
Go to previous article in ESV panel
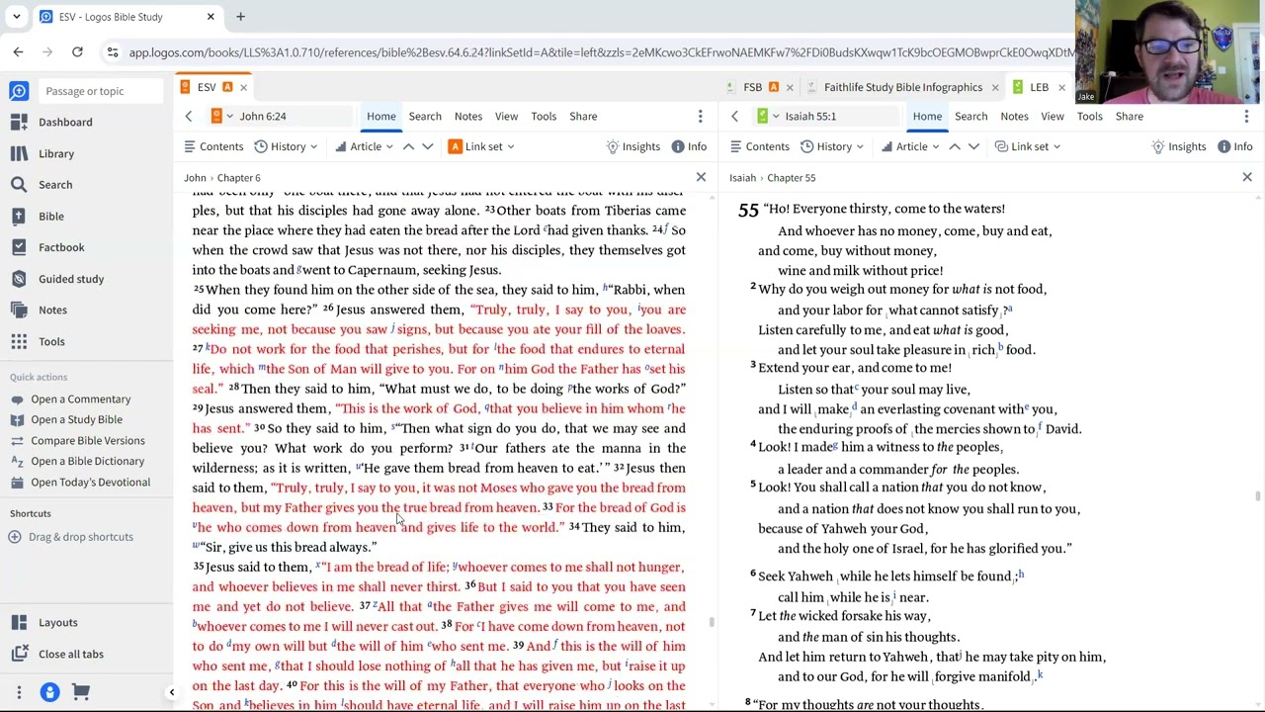click(x=408, y=146)
